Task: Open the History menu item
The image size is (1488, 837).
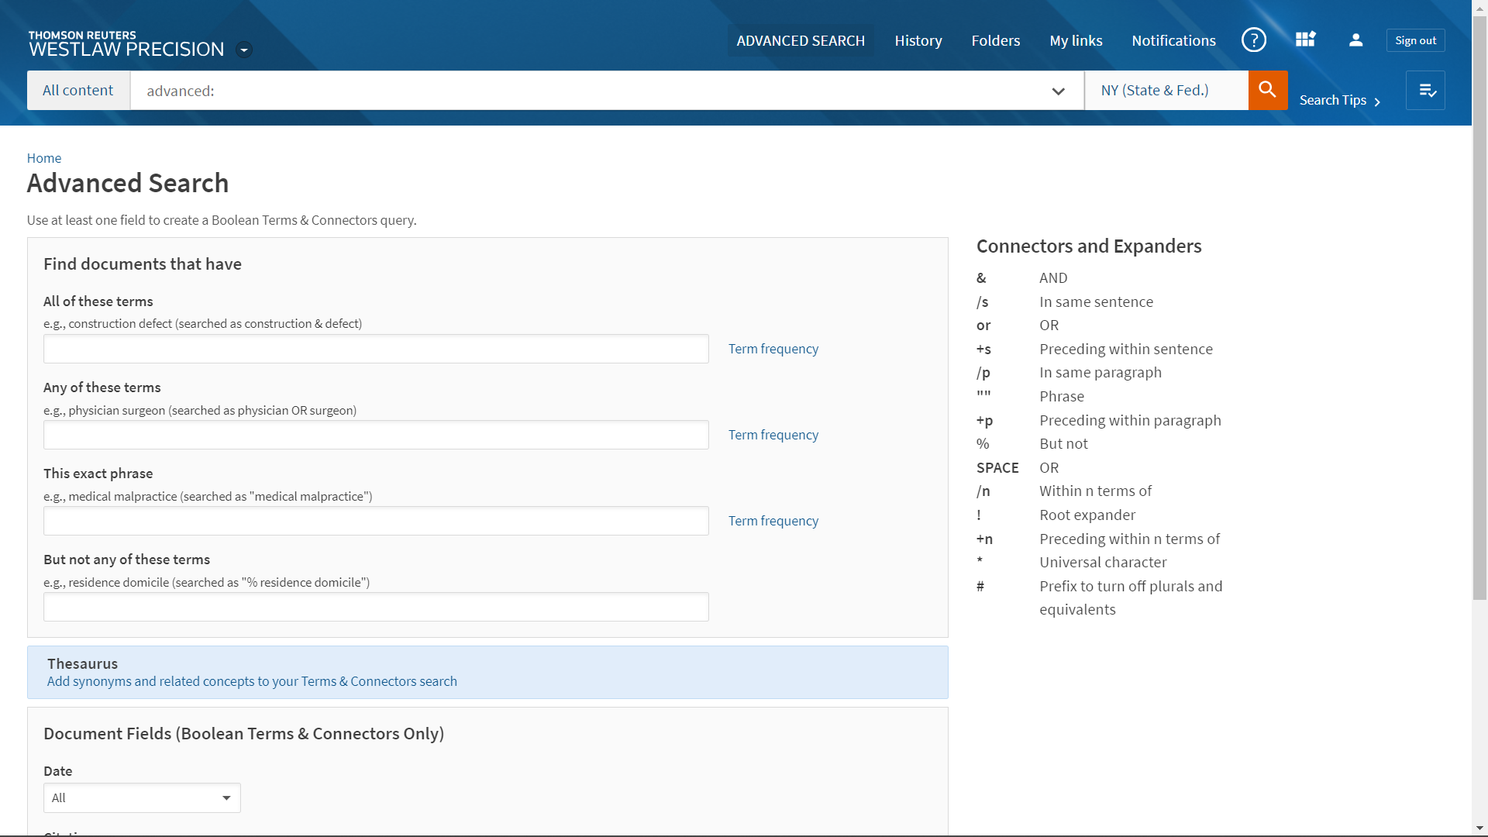Action: tap(918, 40)
